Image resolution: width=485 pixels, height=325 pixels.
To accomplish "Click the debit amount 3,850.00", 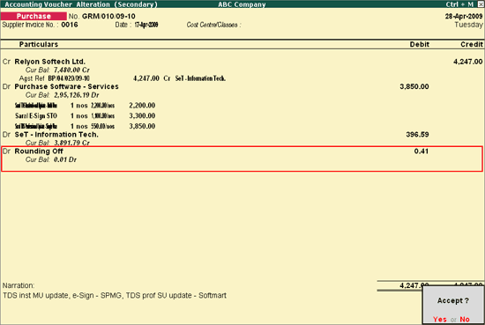I will pyautogui.click(x=414, y=86).
